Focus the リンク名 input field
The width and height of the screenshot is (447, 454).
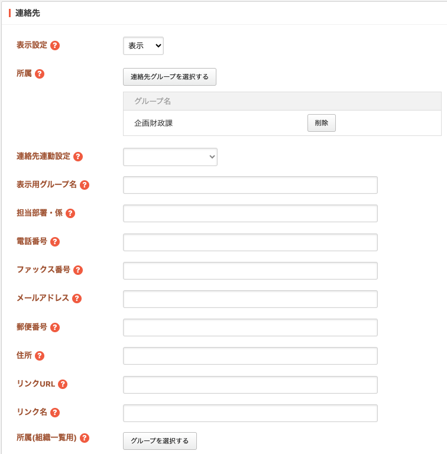[x=251, y=413]
